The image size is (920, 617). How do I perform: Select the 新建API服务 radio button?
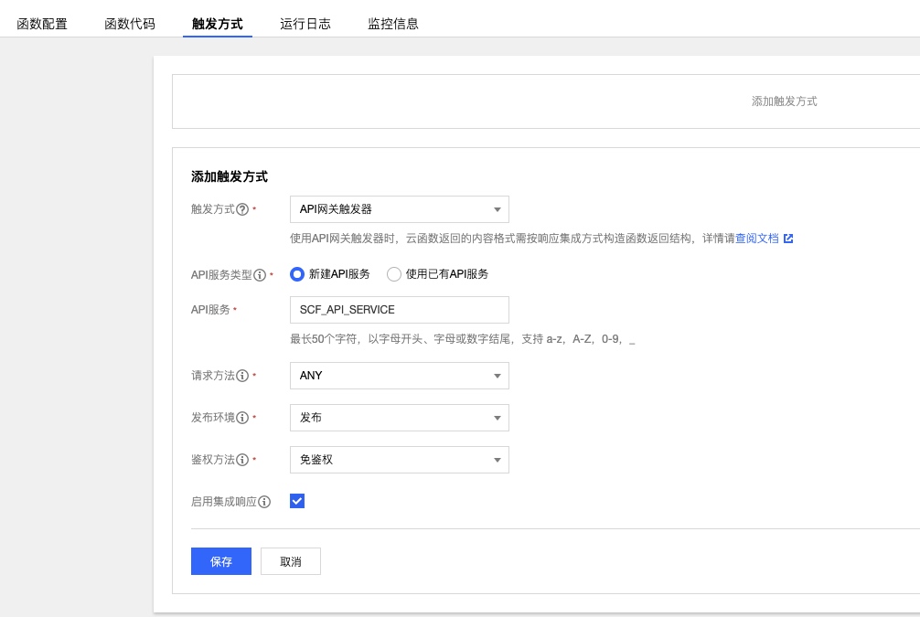[297, 274]
